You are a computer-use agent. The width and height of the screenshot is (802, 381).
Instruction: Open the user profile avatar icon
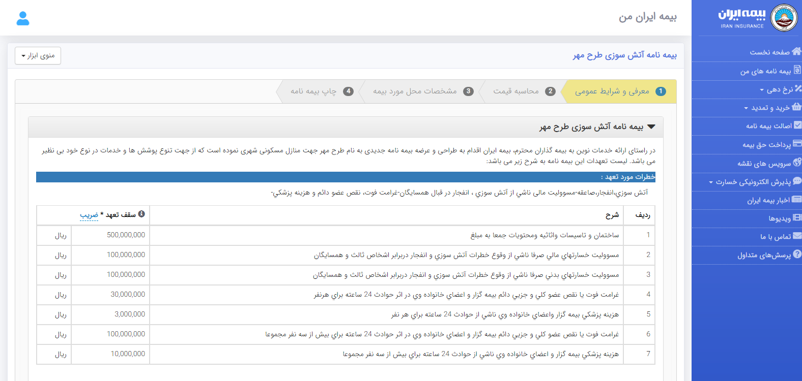(23, 18)
